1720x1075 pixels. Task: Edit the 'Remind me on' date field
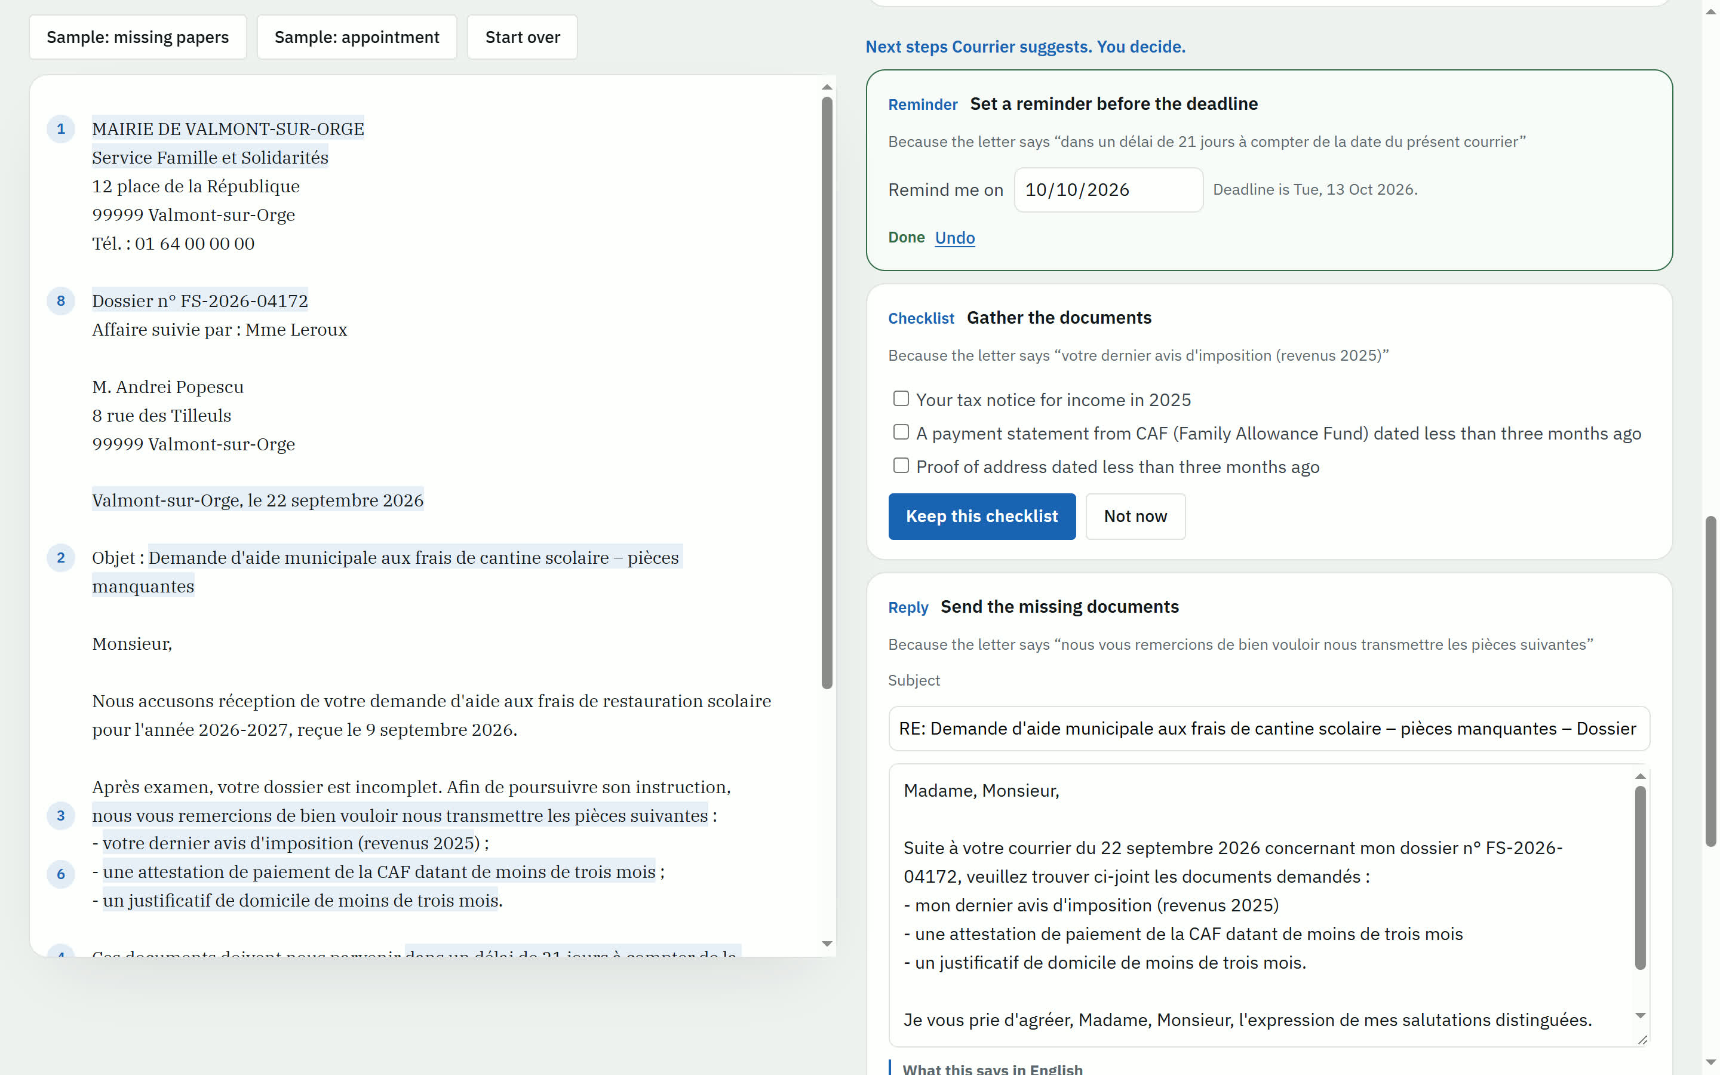coord(1108,190)
